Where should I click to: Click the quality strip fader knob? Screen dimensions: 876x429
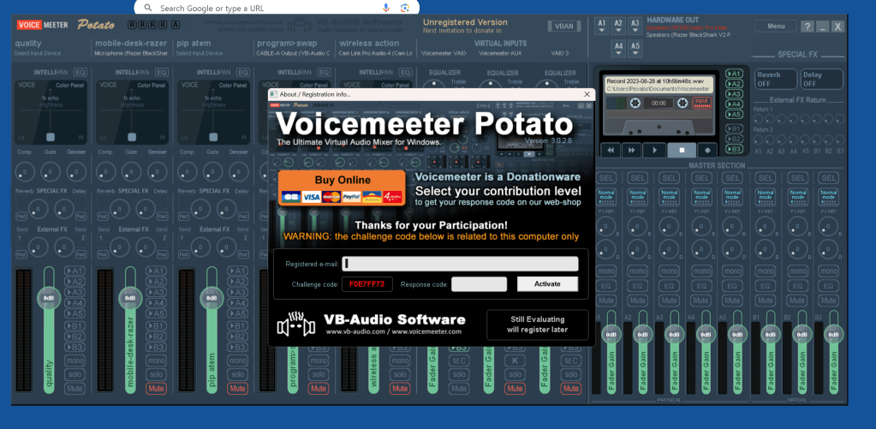tap(49, 298)
